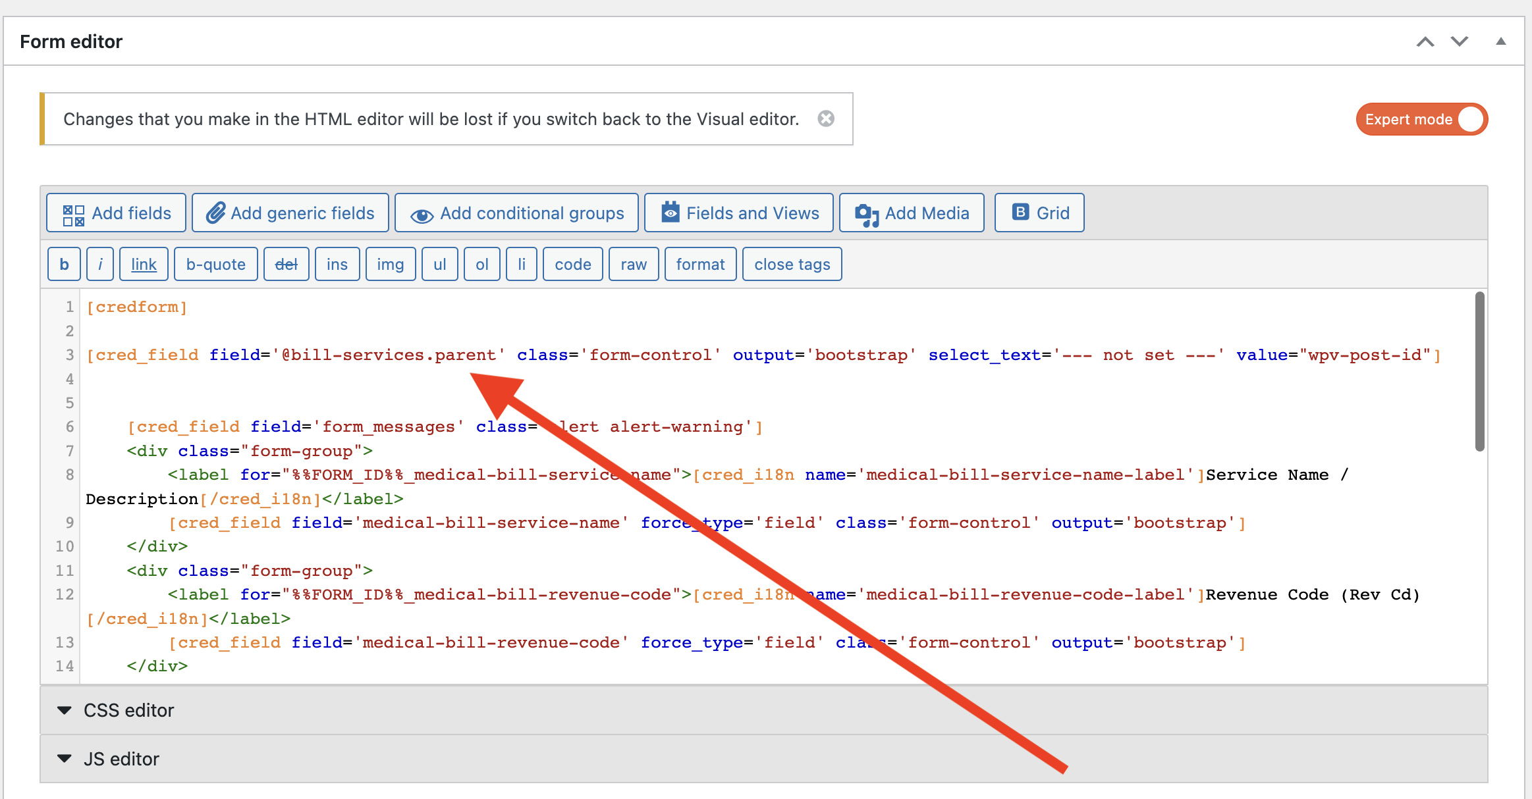Click the Add conditional groups button
Image resolution: width=1532 pixels, height=799 pixels.
pos(516,213)
